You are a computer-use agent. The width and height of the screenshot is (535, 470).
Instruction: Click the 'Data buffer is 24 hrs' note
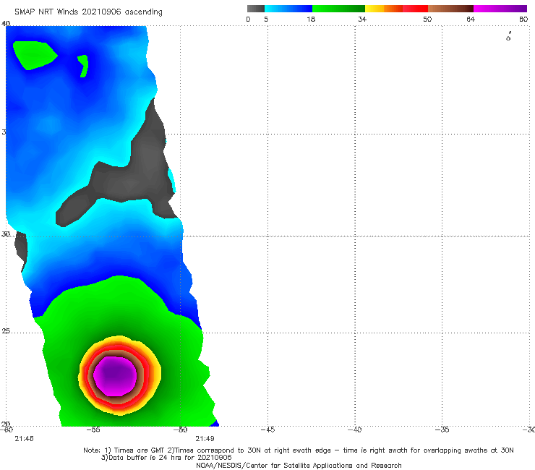click(166, 458)
